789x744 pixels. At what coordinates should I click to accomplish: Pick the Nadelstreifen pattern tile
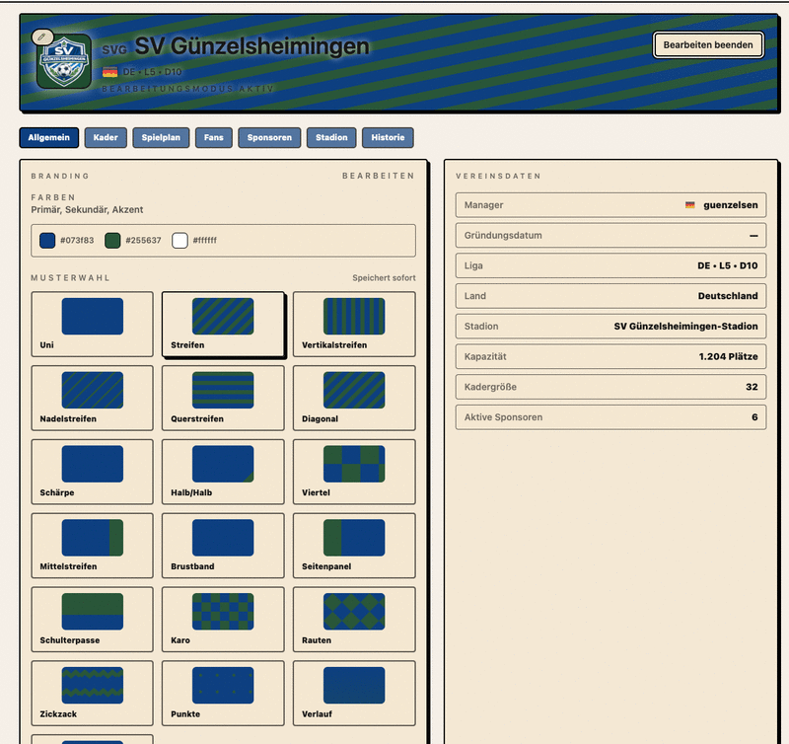(x=93, y=398)
